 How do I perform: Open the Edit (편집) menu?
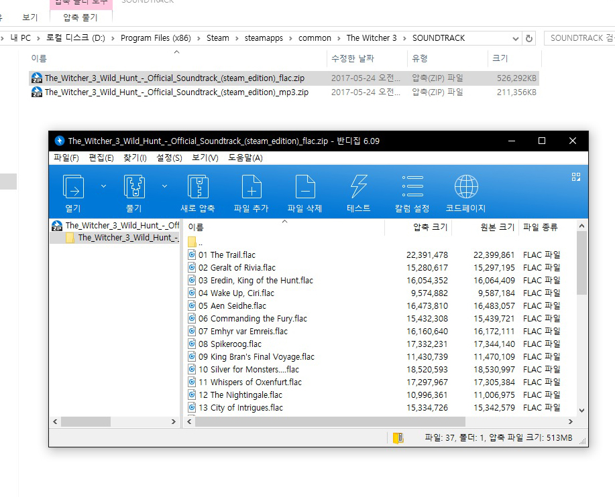(x=101, y=158)
